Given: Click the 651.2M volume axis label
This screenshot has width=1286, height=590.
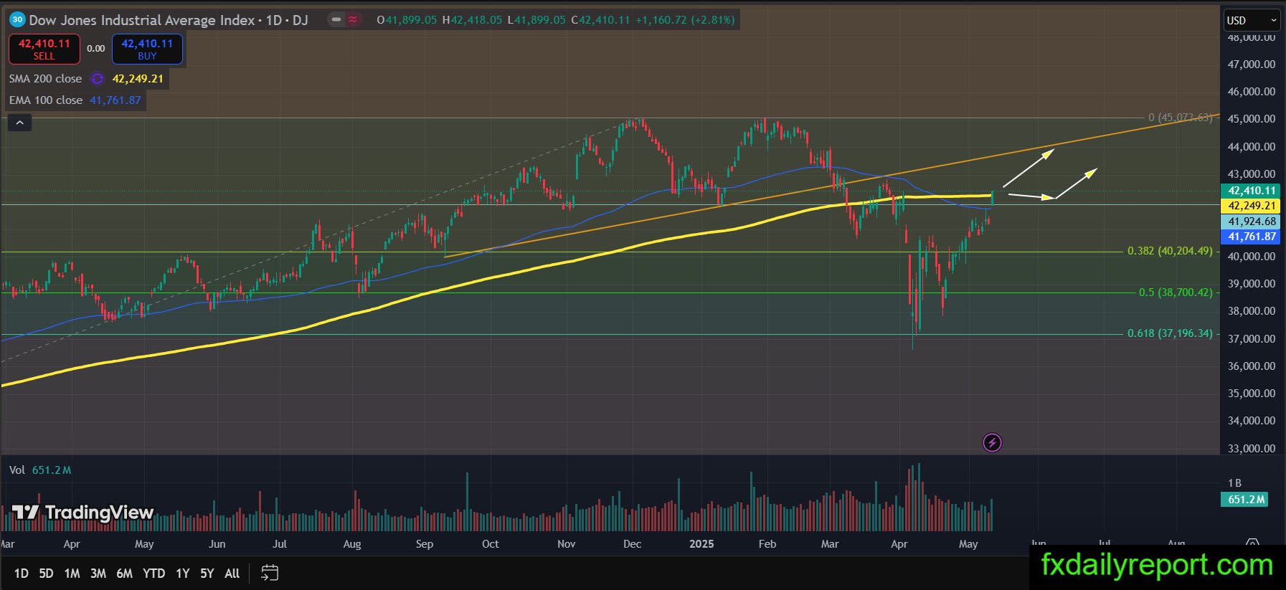Looking at the screenshot, I should [1246, 500].
